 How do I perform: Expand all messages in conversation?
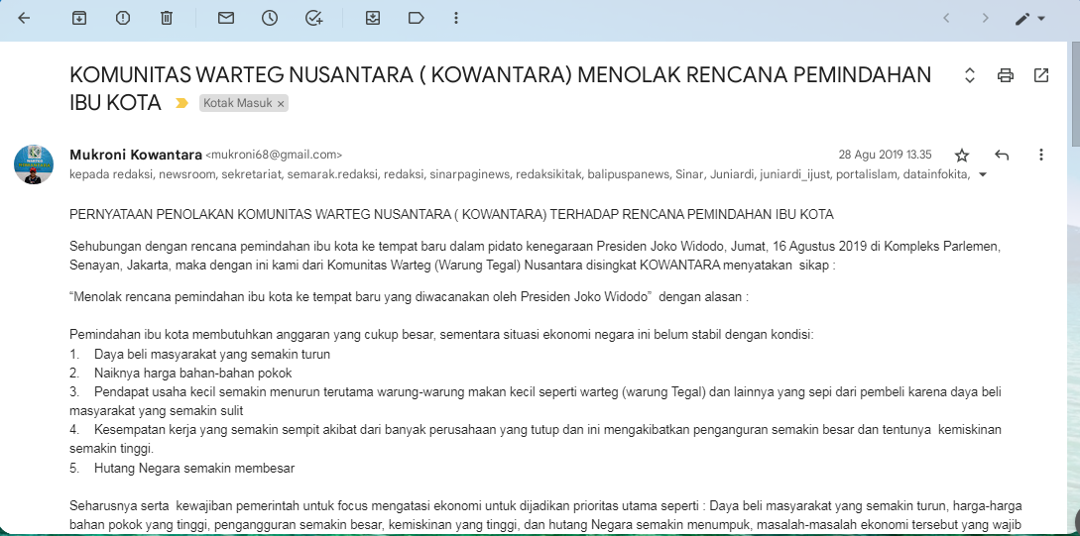pyautogui.click(x=970, y=75)
